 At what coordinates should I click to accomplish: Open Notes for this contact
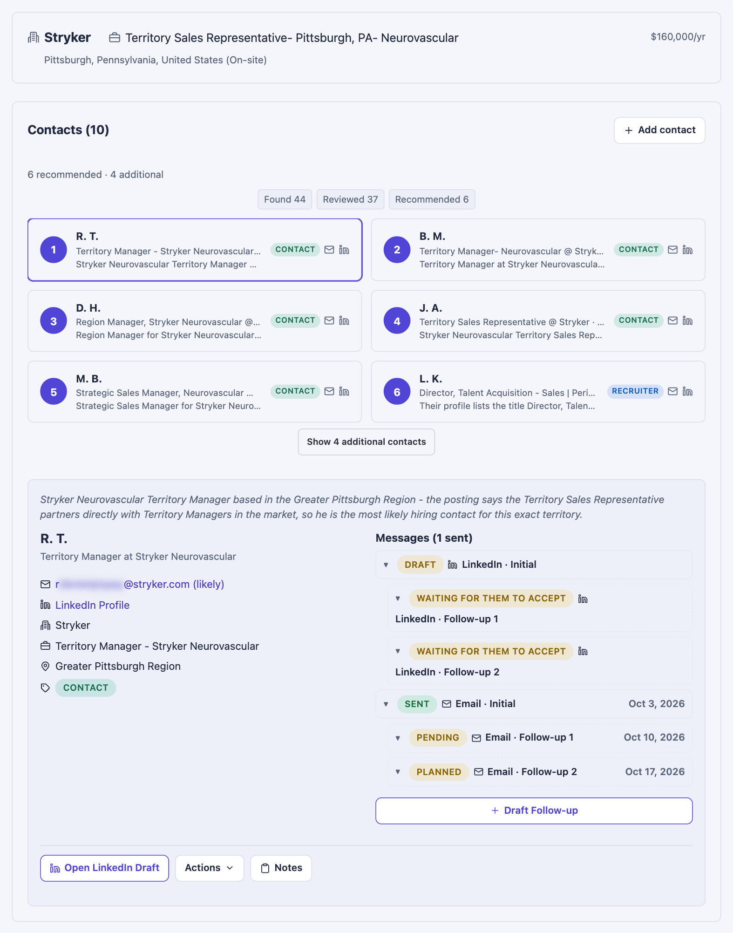click(281, 868)
